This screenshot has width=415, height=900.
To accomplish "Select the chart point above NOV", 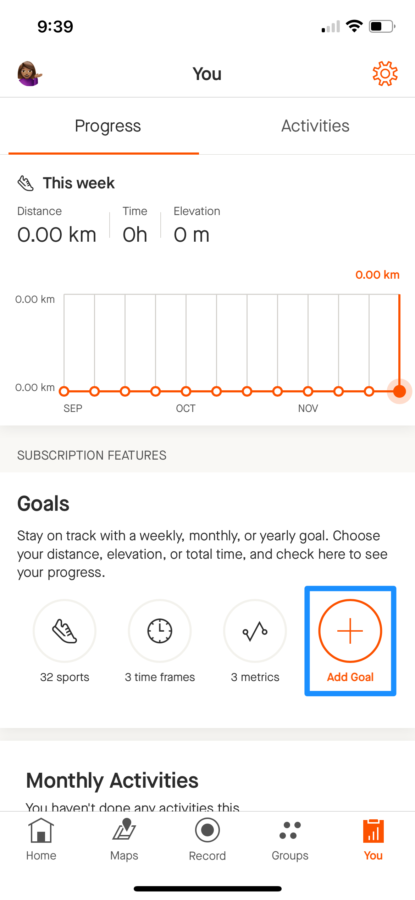I will 308,391.
